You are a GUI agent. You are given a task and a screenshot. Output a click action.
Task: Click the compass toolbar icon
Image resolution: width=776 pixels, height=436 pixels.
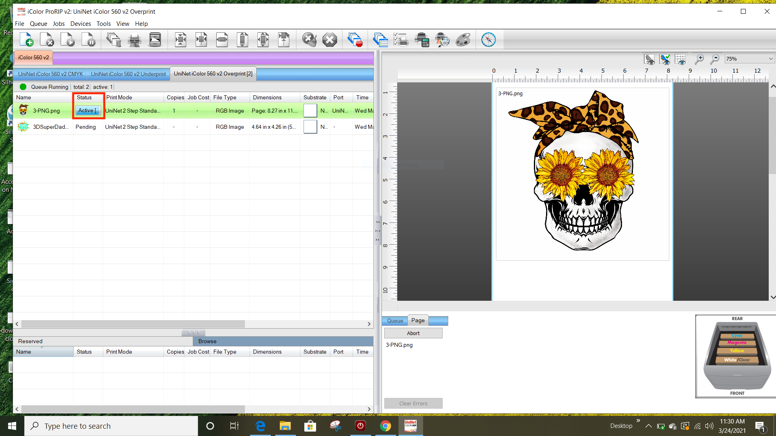coord(488,40)
